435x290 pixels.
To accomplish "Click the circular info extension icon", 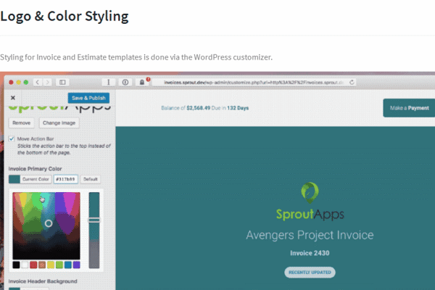I will point(125,83).
